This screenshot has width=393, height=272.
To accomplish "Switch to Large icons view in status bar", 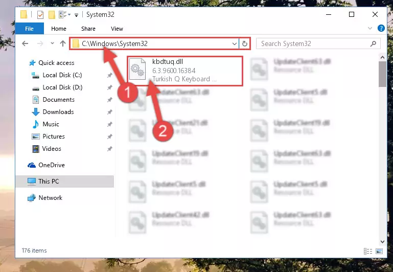I will (379, 251).
